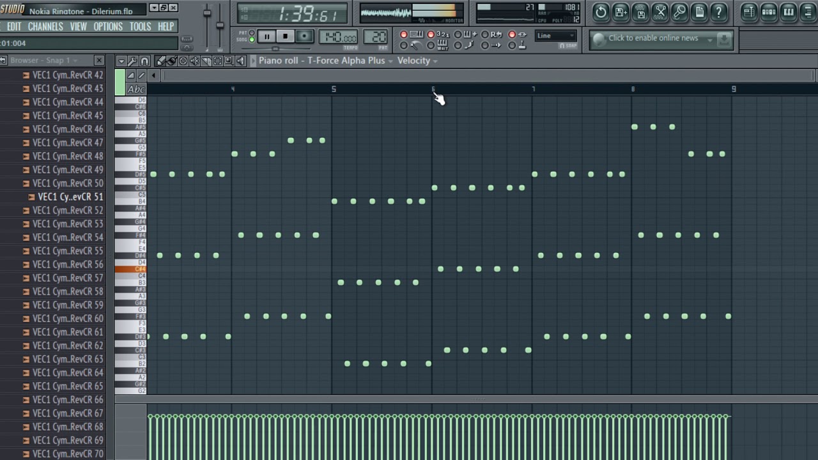Viewport: 818px width, 460px height.
Task: Show the Step Sequencer window
Action: pyautogui.click(x=769, y=11)
